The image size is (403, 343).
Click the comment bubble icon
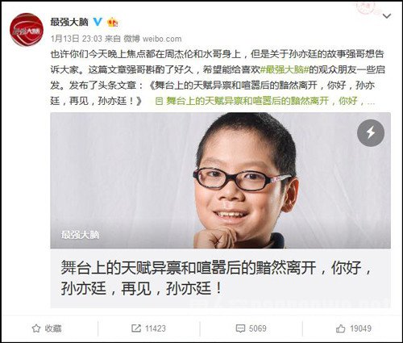[x=240, y=328]
